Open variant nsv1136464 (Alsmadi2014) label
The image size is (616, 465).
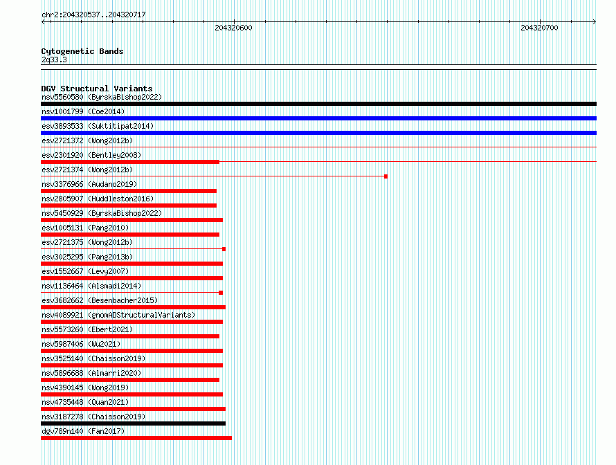91,286
